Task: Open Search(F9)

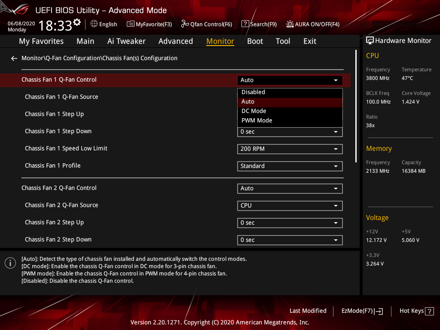Action: pyautogui.click(x=259, y=24)
